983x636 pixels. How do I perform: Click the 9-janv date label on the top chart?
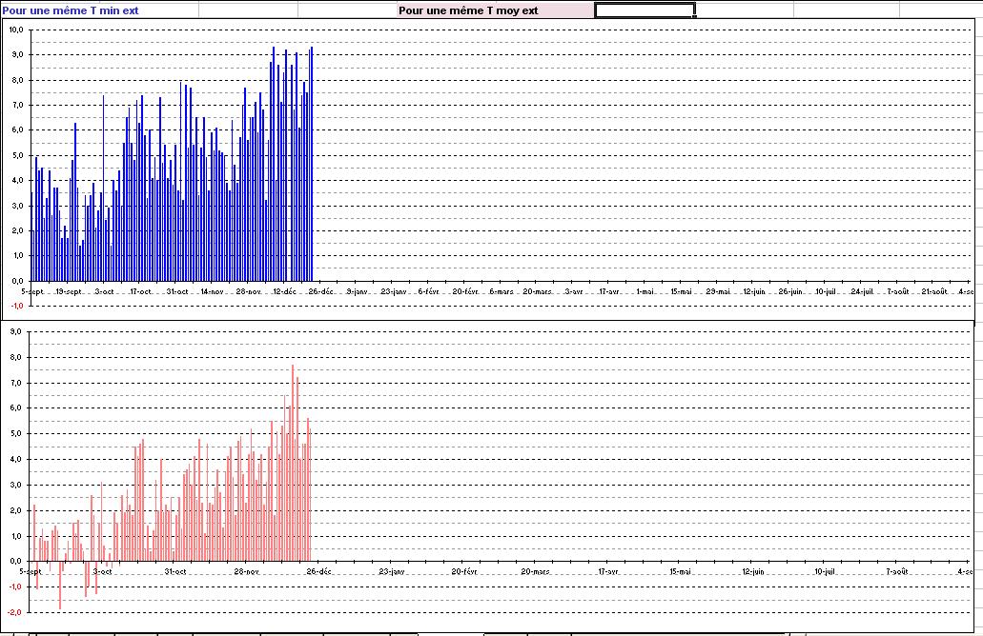(357, 291)
